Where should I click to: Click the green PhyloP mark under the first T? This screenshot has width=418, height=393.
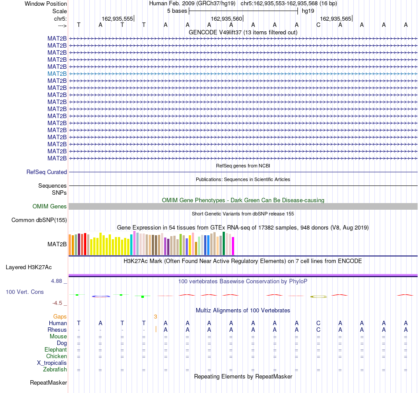point(77,295)
